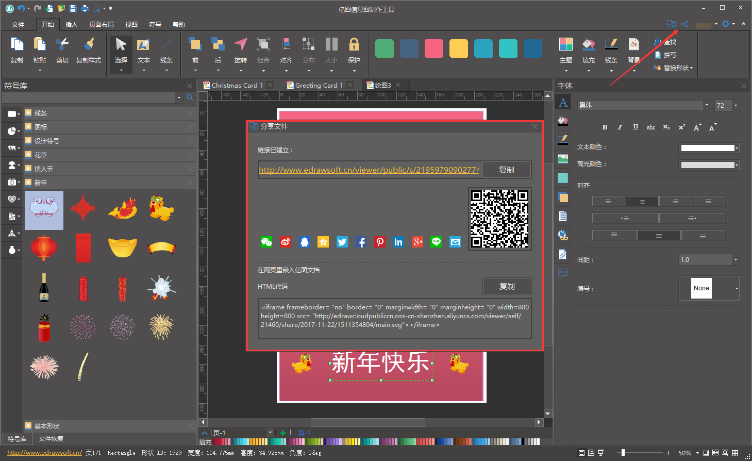The image size is (752, 461).
Task: Open the attachment panel in right sidebar
Action: (563, 254)
